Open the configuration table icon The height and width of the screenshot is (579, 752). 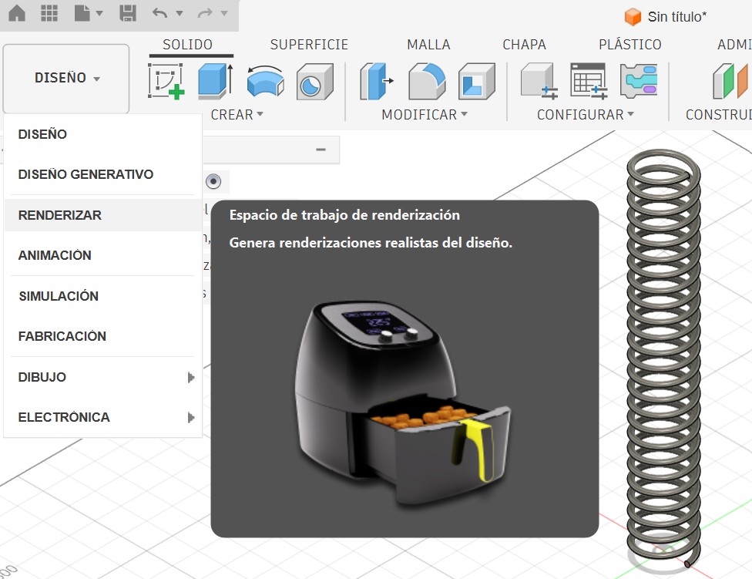(589, 81)
